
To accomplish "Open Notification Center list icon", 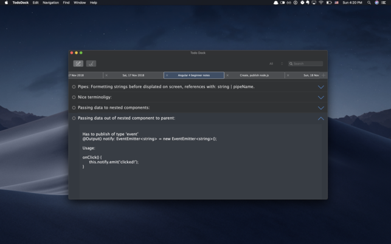I will tap(384, 2).
